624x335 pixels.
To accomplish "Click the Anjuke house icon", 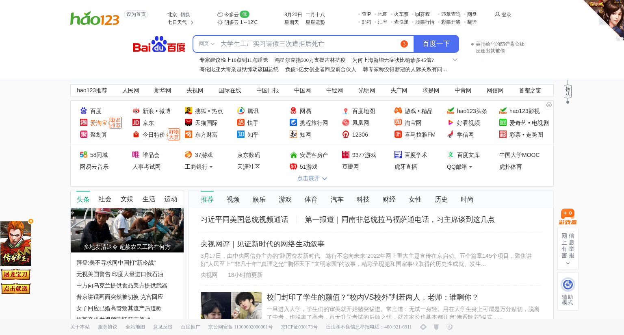I will point(293,154).
